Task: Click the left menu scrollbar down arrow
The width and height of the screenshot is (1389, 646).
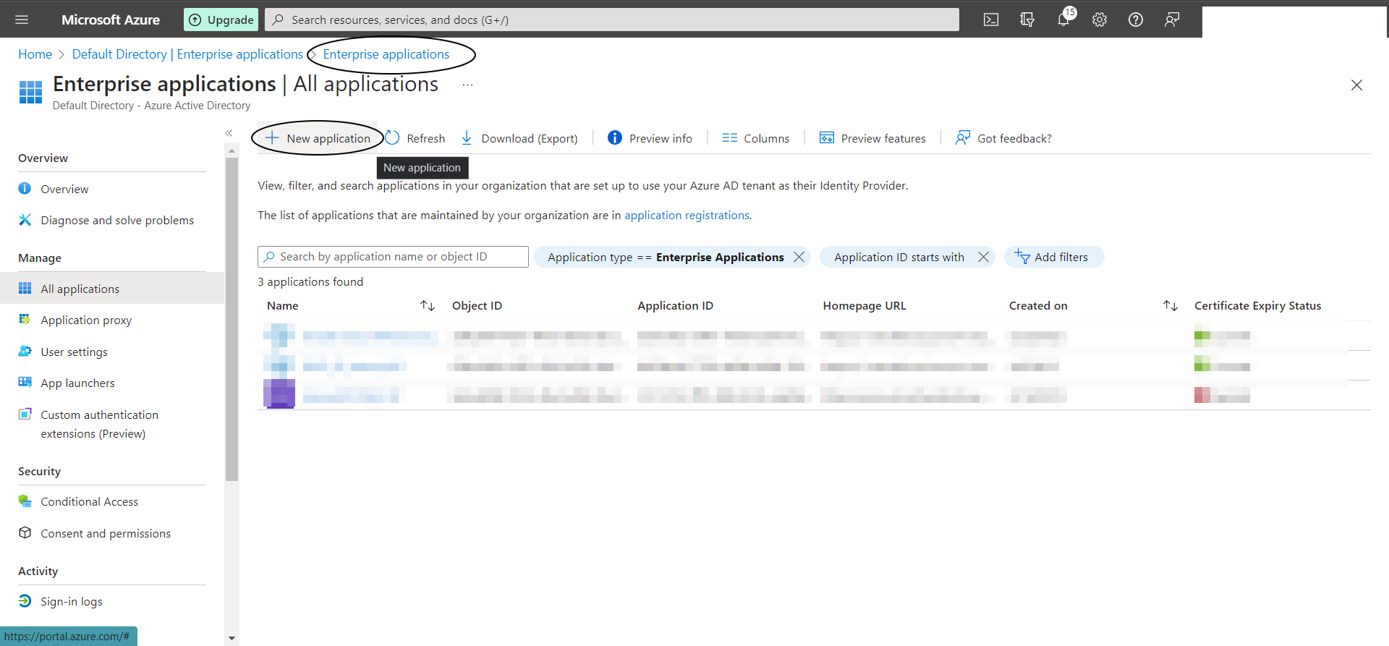Action: tap(231, 638)
